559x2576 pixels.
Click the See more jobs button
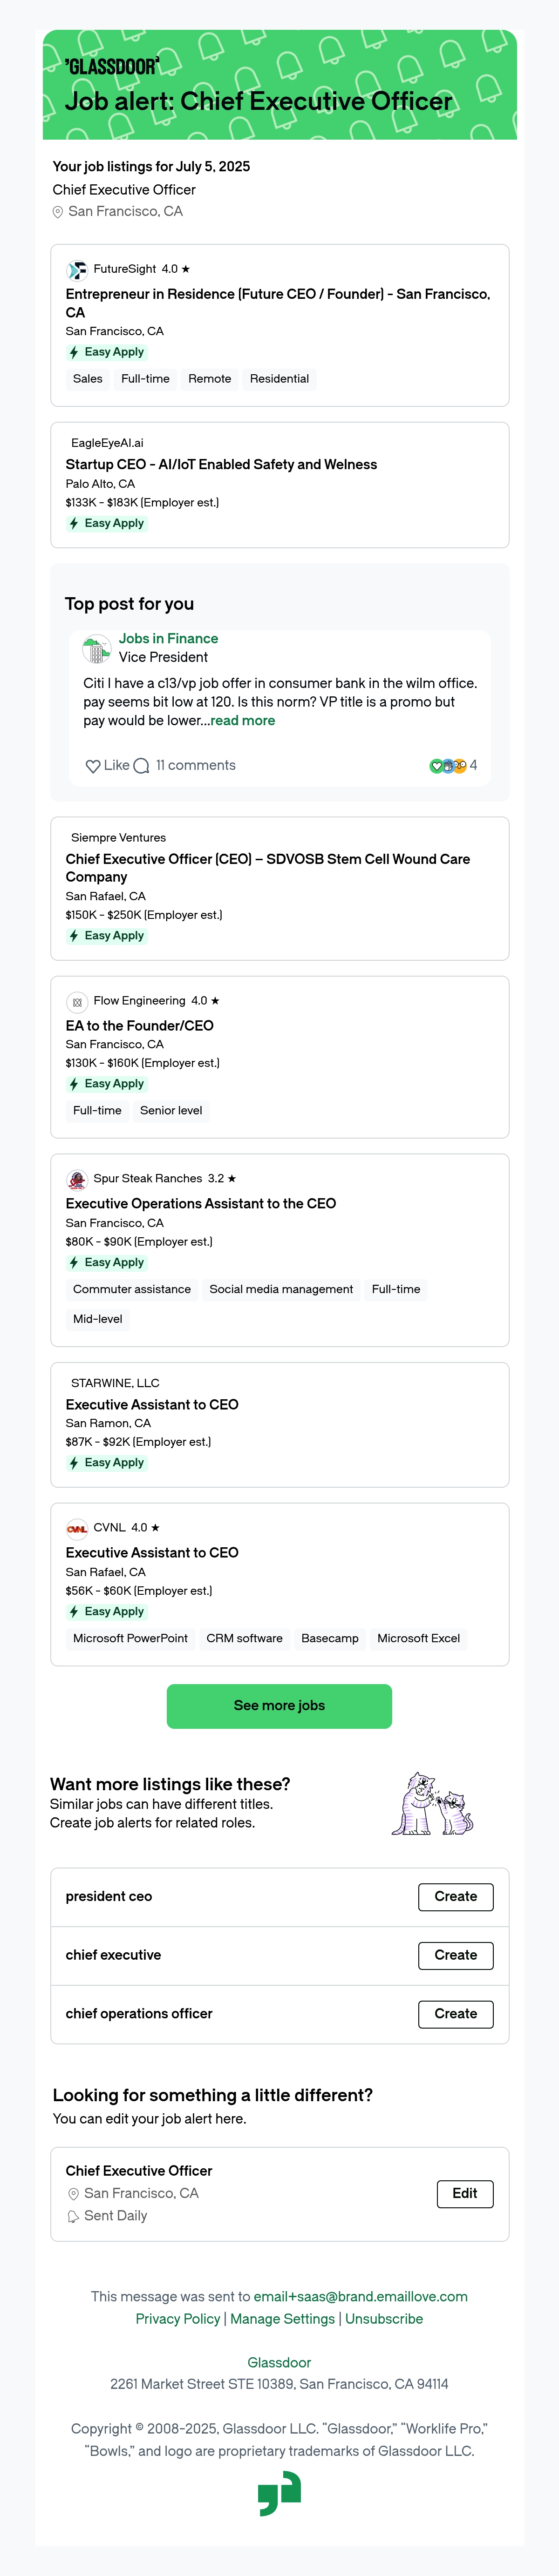[x=279, y=1706]
